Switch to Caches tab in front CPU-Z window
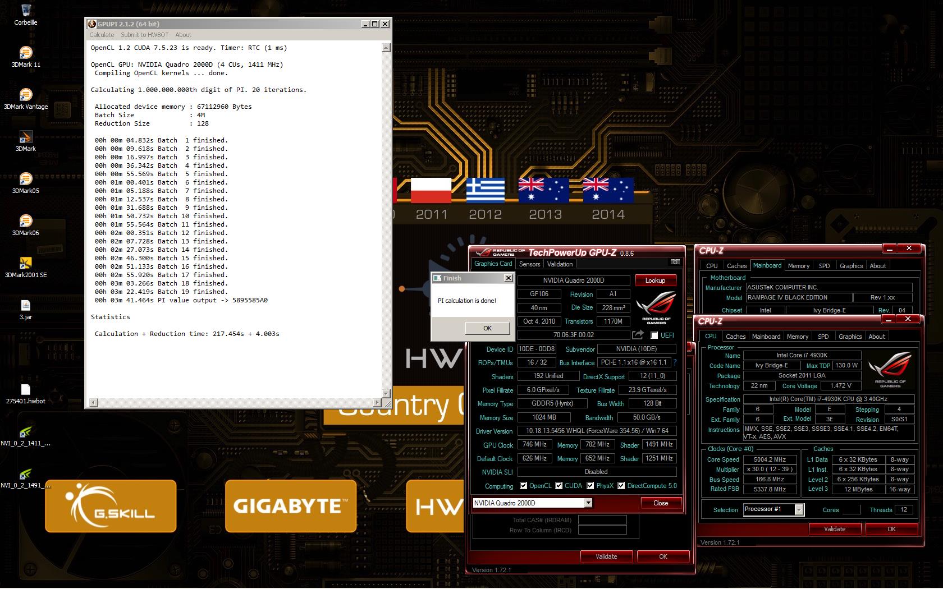Image resolution: width=943 pixels, height=589 pixels. point(735,337)
